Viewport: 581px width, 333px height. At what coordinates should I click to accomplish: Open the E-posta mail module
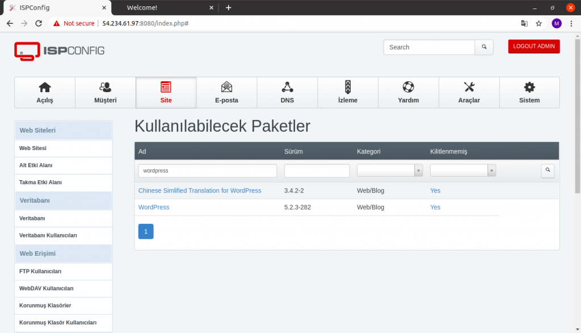[x=226, y=93]
